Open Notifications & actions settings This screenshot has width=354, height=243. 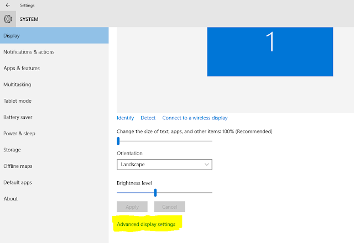point(54,52)
